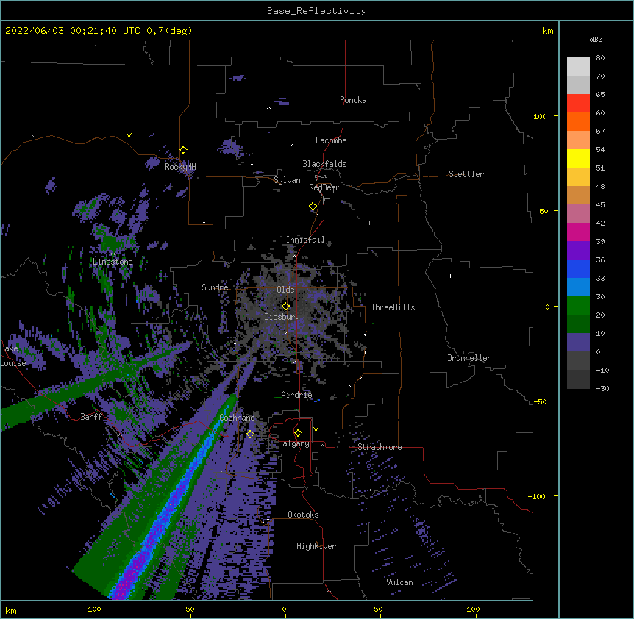
Task: Select the magenta 39-42 dBZ legend swatch
Action: (578, 232)
